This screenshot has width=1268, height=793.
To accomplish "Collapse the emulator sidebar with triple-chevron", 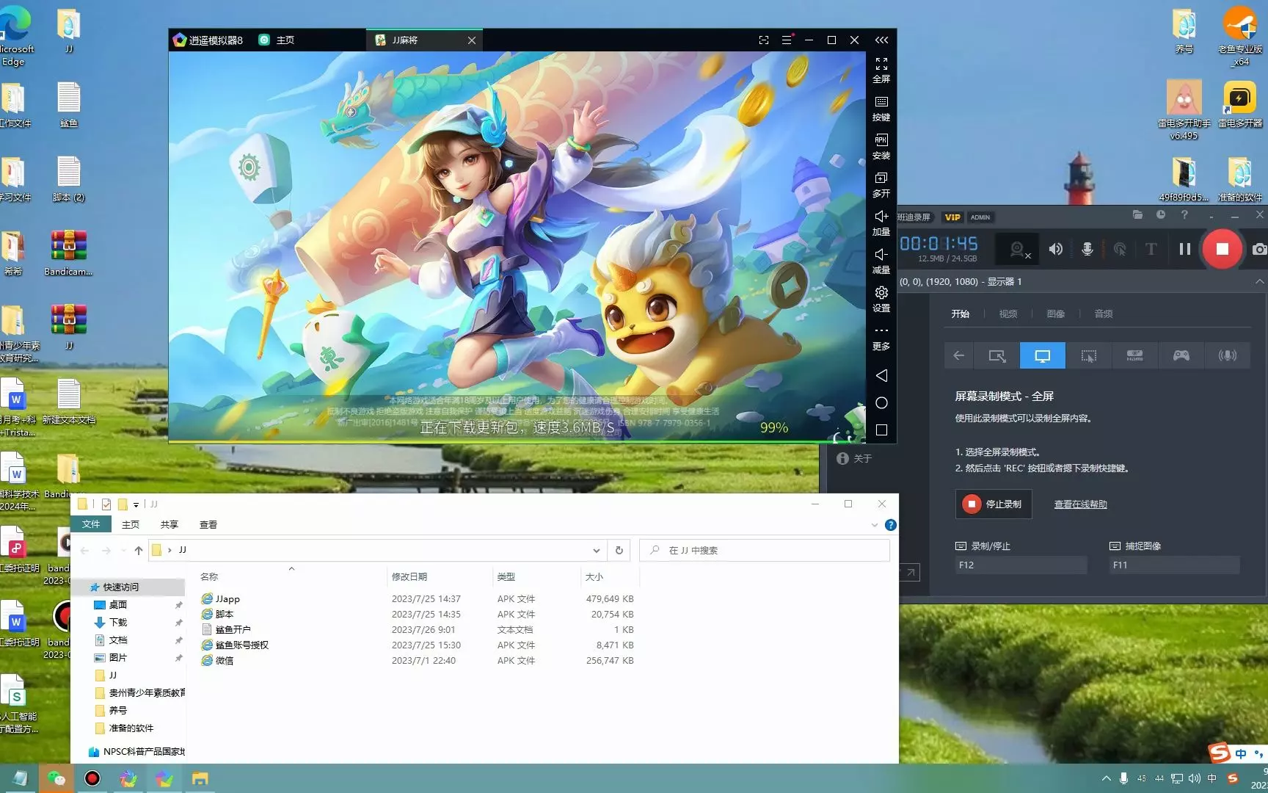I will [x=881, y=40].
